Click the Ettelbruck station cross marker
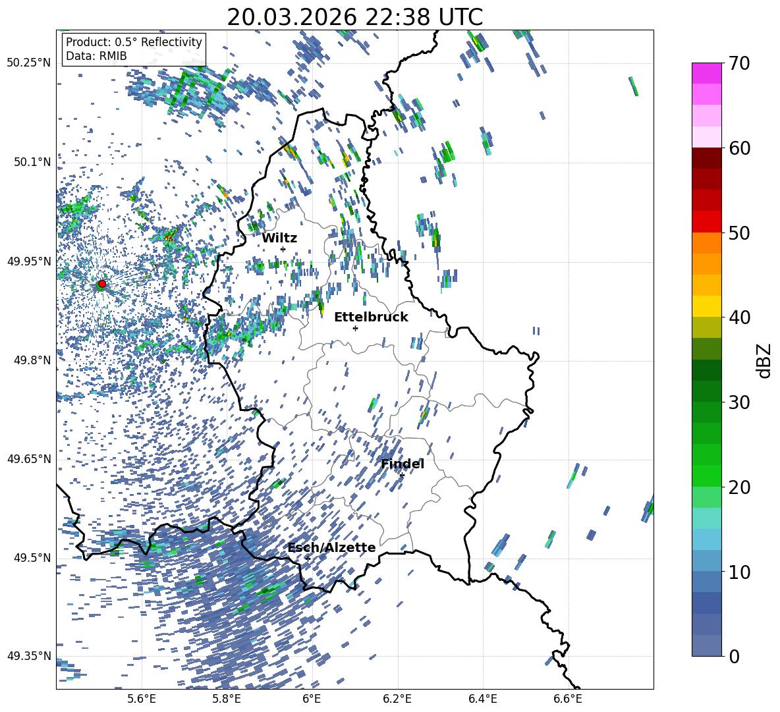Image resolution: width=780 pixels, height=712 pixels. 355,328
